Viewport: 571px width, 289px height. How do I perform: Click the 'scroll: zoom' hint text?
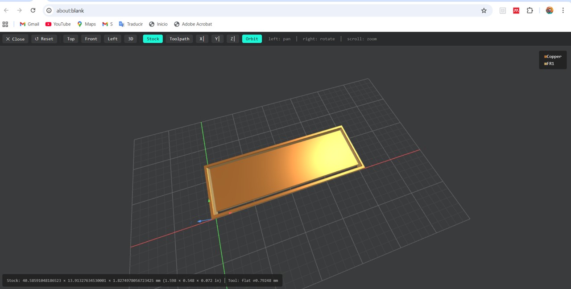362,39
